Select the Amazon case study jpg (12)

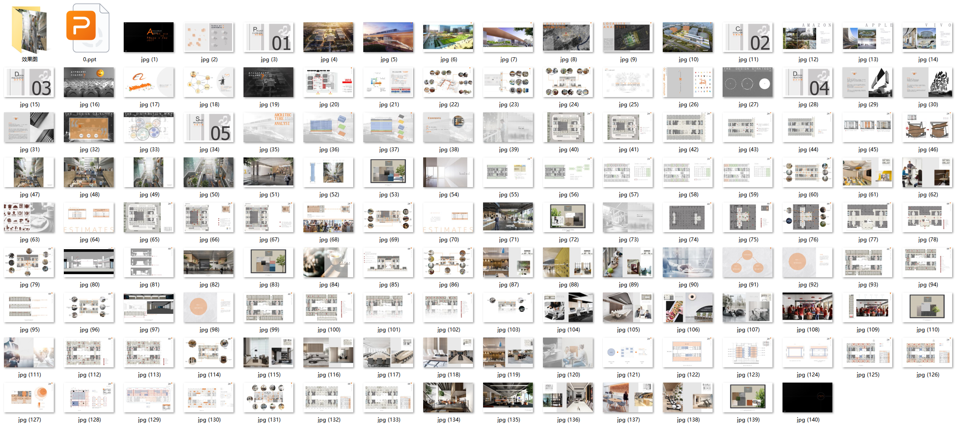pyautogui.click(x=807, y=37)
